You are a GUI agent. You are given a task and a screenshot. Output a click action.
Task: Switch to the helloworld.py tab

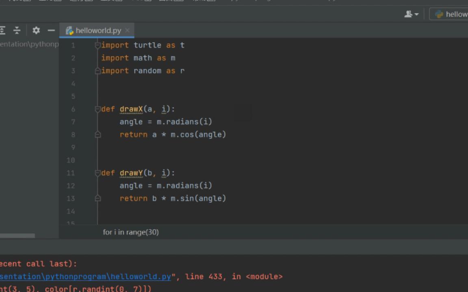97,30
